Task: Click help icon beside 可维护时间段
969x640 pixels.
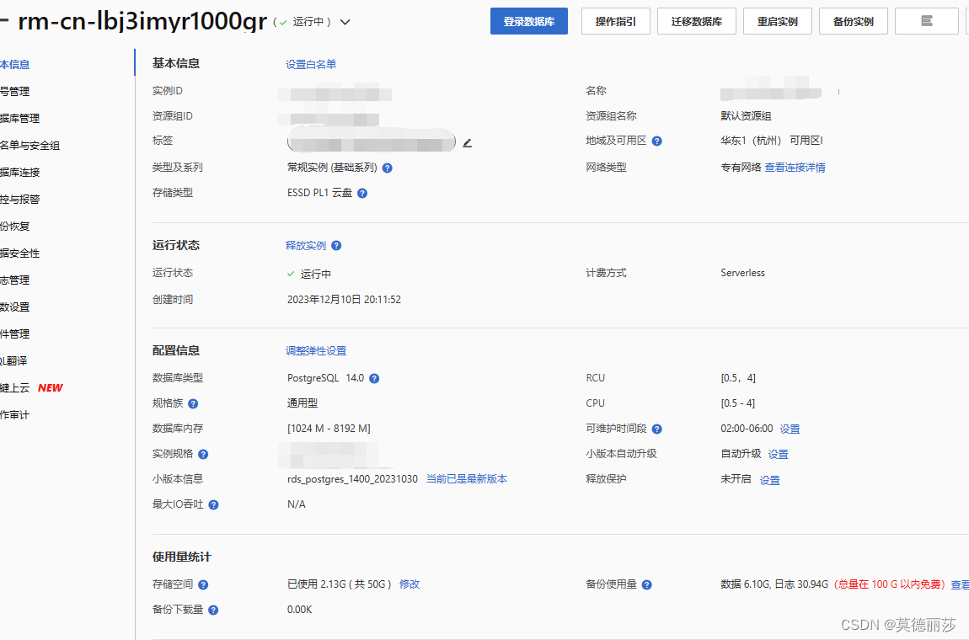Action: [656, 429]
